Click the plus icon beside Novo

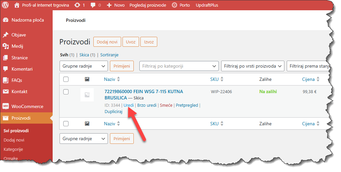tap(109, 5)
